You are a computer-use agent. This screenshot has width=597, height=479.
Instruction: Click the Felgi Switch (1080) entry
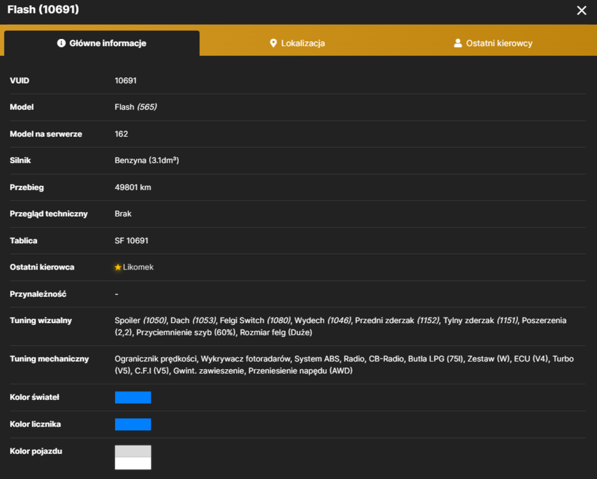point(255,321)
